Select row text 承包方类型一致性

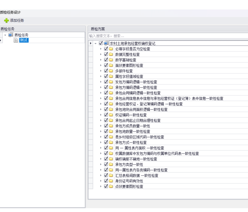click(x=129, y=165)
